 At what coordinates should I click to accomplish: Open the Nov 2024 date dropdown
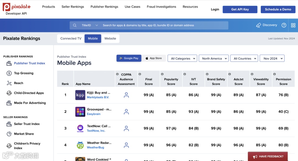pyautogui.click(x=272, y=58)
